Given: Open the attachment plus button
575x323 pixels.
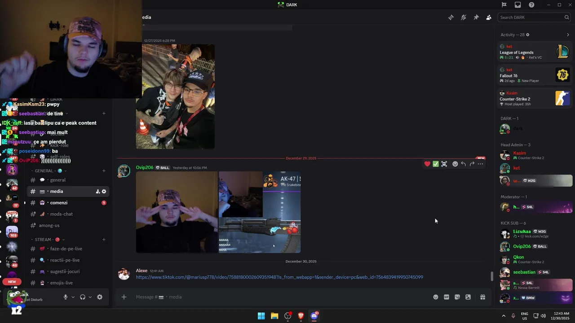Looking at the screenshot, I should click(x=124, y=297).
